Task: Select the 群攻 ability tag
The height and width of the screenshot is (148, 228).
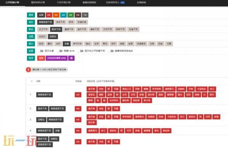Action: point(105,44)
